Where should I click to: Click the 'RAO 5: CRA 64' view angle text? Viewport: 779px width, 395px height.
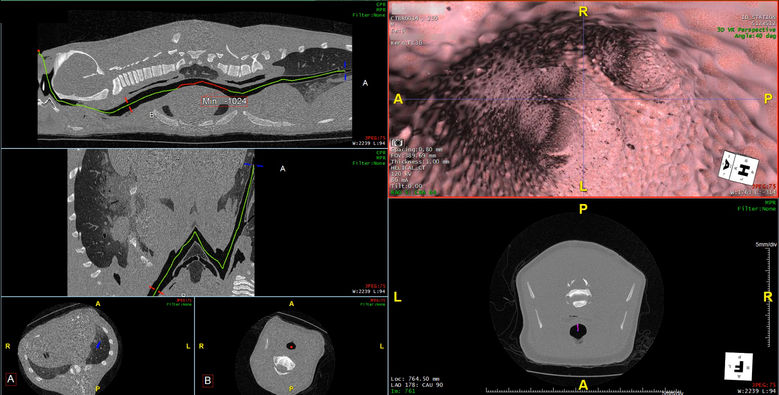pos(413,192)
